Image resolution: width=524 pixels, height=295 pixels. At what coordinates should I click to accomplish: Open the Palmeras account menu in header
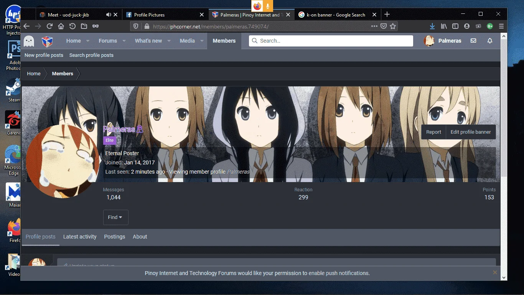[442, 41]
